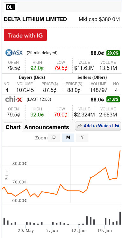Screen dimensions: 123x238
Task: Click the share arrow icon on Add to Watch List
Action: (79, 126)
